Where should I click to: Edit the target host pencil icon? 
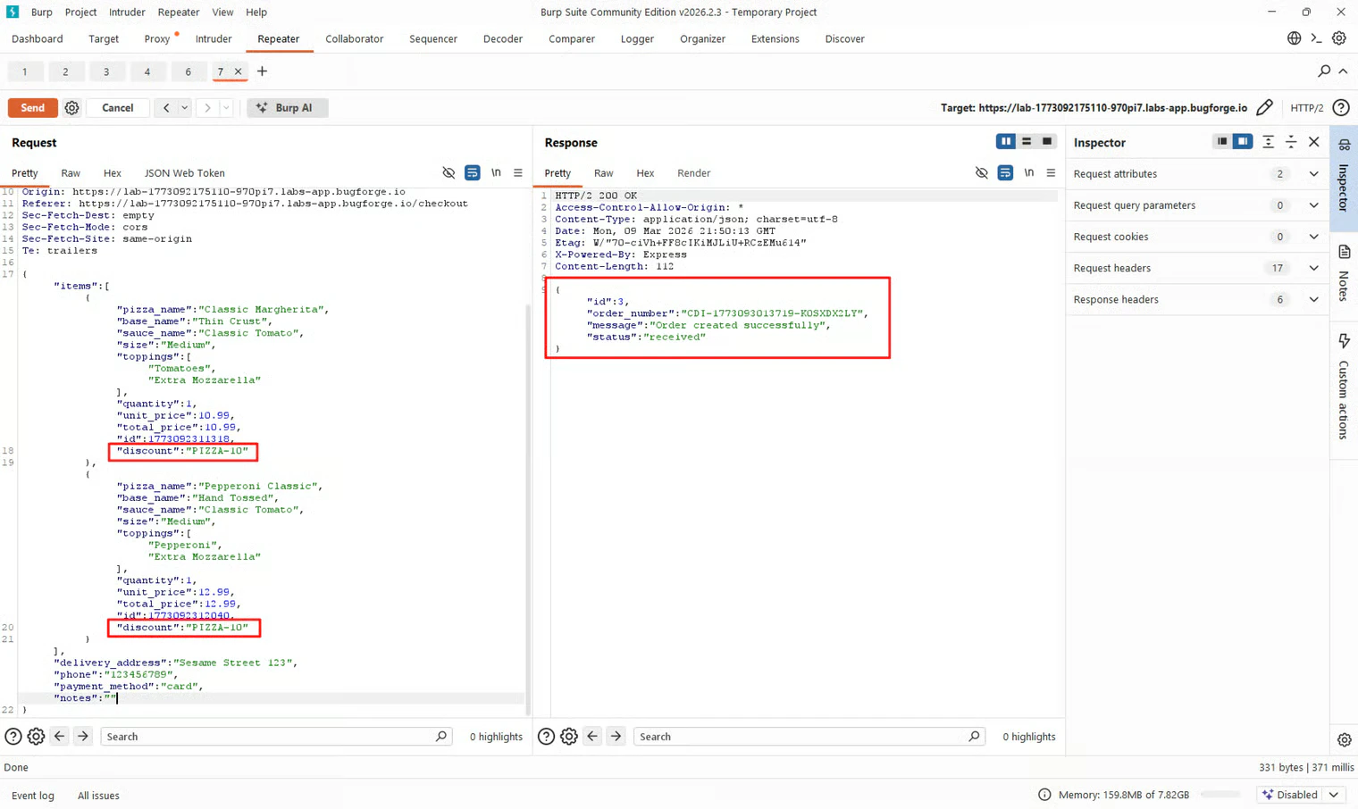tap(1264, 108)
